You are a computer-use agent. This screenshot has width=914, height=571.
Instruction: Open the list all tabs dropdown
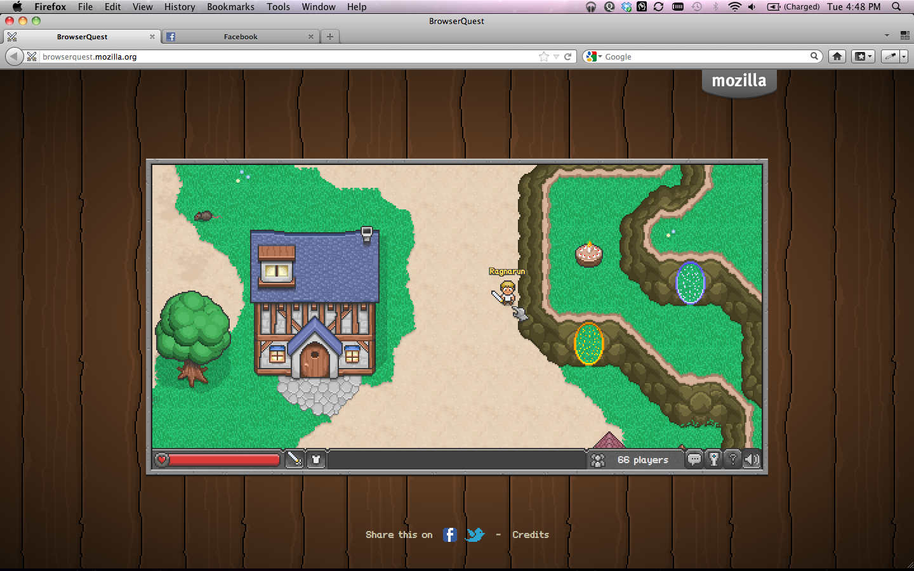(x=887, y=36)
